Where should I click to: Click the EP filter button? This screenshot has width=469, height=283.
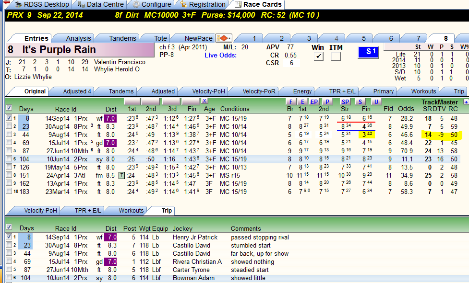pos(314,102)
